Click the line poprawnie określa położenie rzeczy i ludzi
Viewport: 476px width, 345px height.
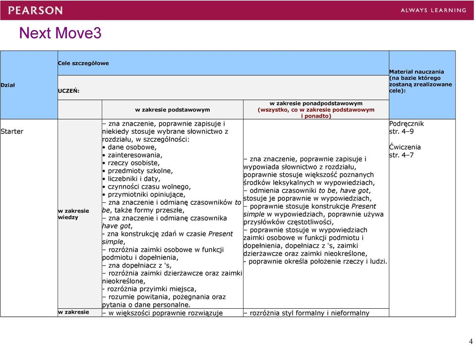point(315,262)
